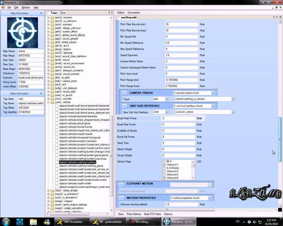This screenshot has height=226, width=283.
Task: Open camera\warthog_d_camera tag dropdown
Action: [x=233, y=99]
